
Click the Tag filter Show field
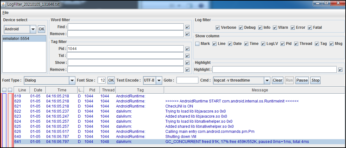point(126,63)
